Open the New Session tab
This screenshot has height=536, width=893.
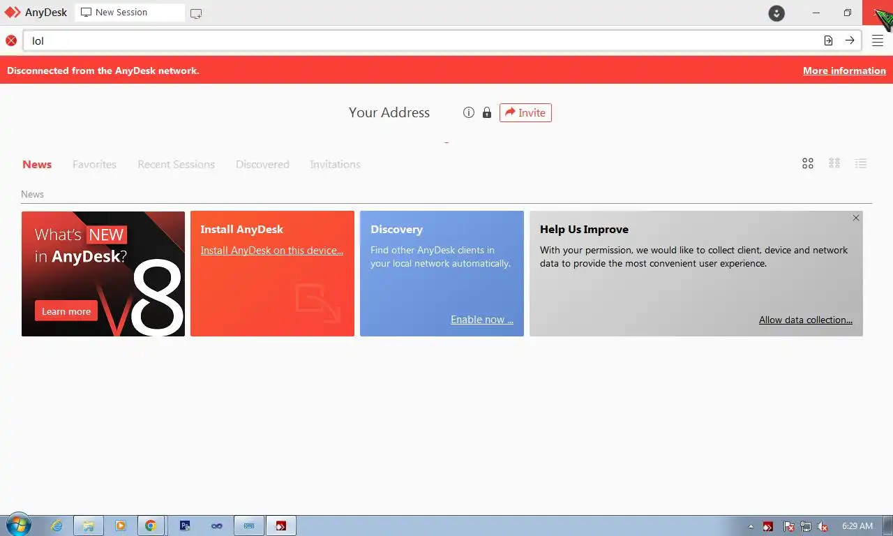[x=130, y=13]
